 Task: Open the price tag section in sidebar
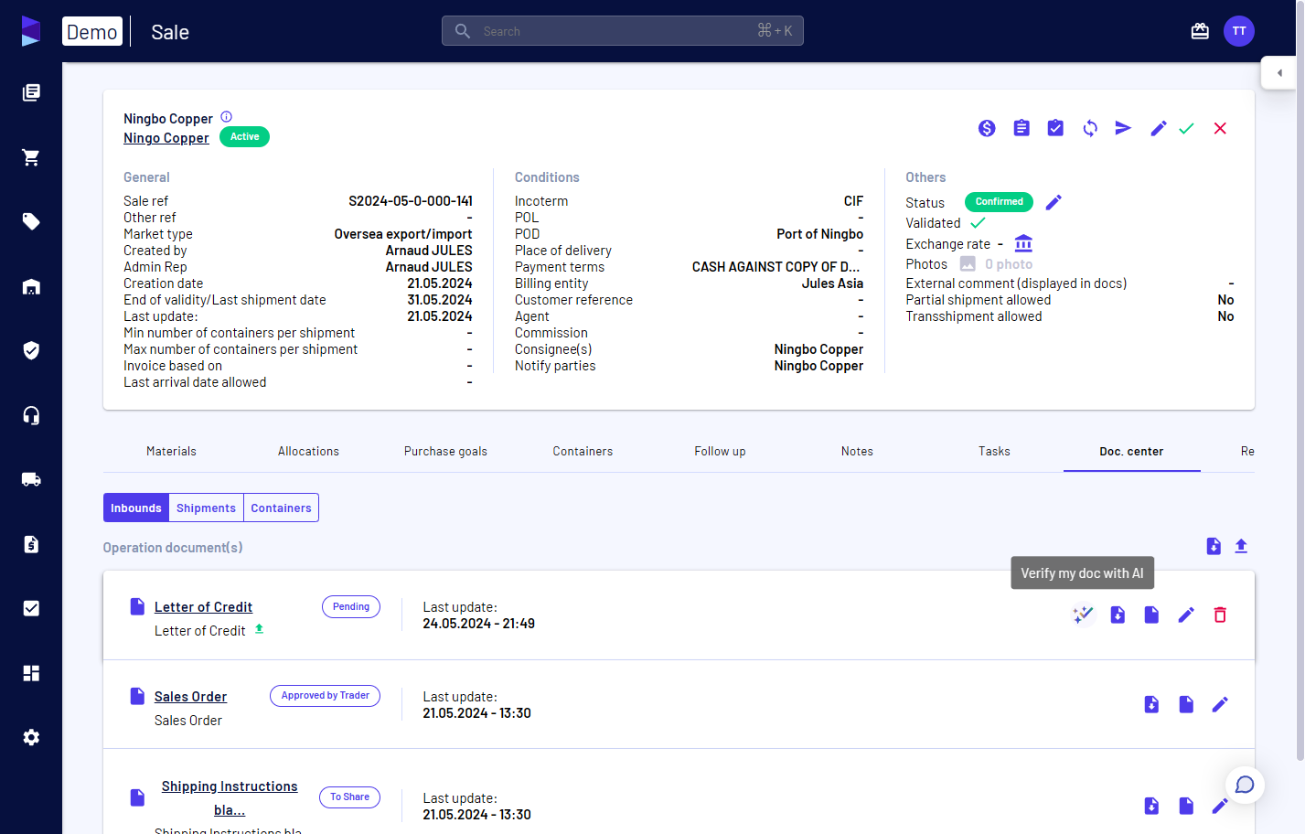[31, 221]
